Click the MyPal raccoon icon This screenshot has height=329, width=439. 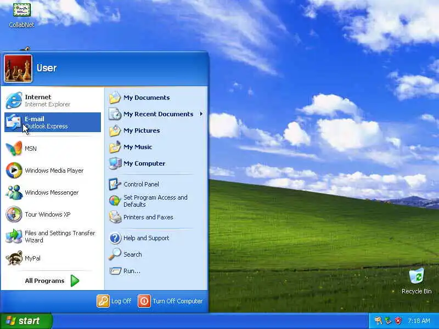click(x=14, y=258)
